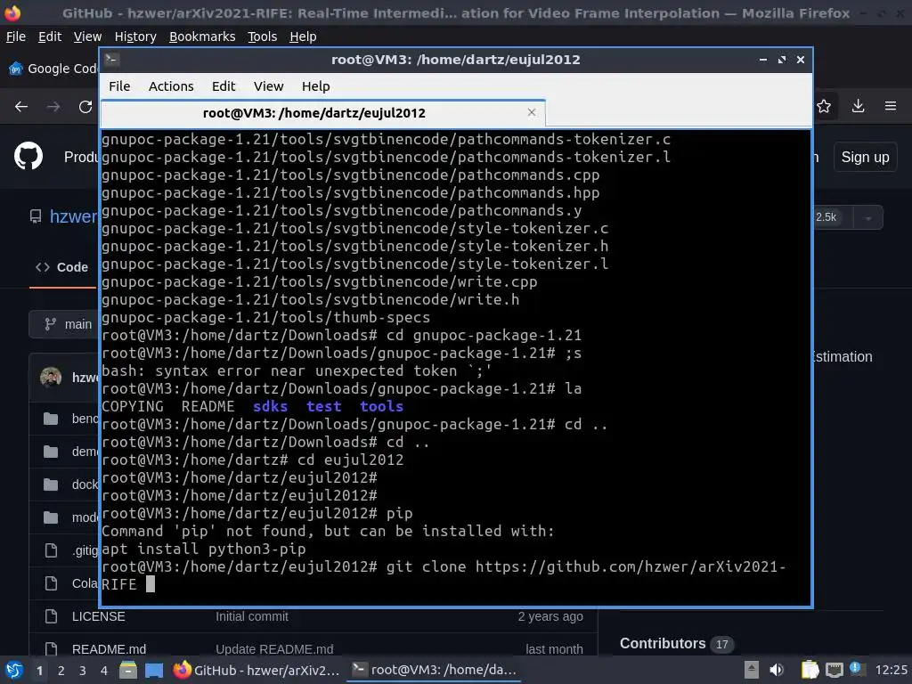Image resolution: width=912 pixels, height=684 pixels.
Task: Open Firefox Edit menu
Action: click(50, 37)
